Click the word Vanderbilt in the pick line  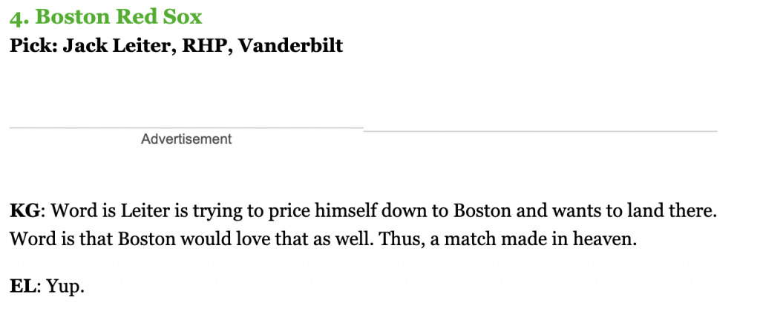click(291, 45)
